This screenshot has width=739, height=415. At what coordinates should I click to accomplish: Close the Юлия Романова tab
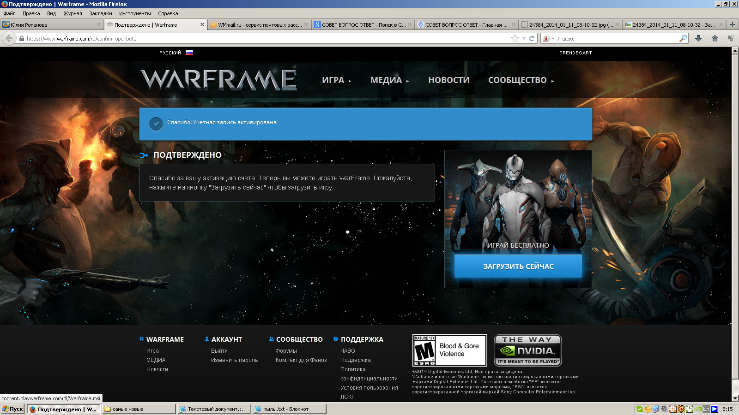pyautogui.click(x=98, y=25)
